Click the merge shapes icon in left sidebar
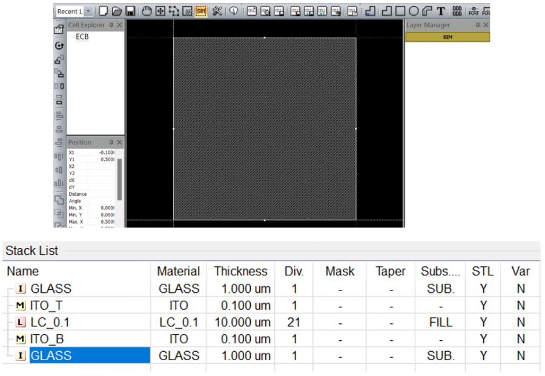The image size is (545, 376). (x=59, y=200)
